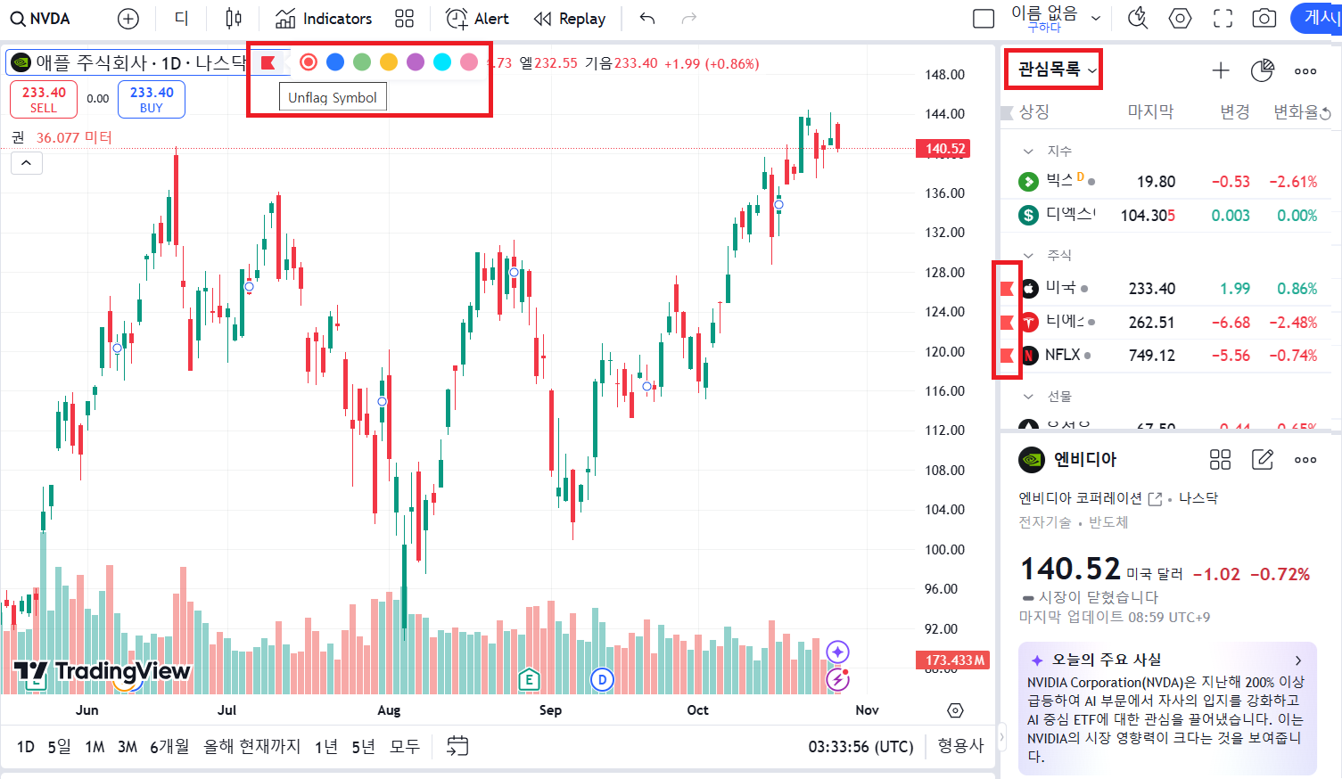Viewport: 1342px width, 779px height.
Task: Set range to 5년
Action: [363, 747]
